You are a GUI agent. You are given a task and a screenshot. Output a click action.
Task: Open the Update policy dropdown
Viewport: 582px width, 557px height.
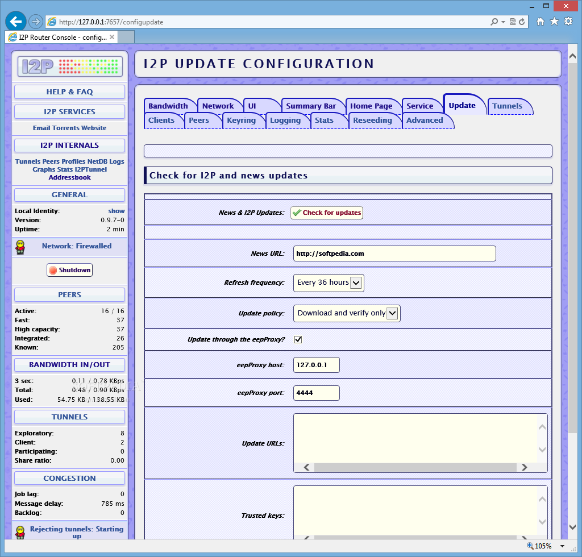pos(347,313)
